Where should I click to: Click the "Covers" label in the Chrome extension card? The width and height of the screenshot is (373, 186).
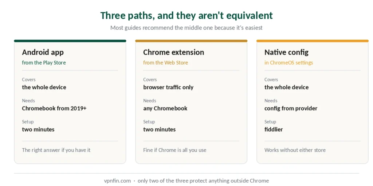pyautogui.click(x=150, y=80)
